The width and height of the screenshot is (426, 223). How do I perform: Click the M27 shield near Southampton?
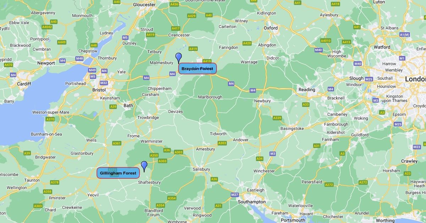coord(235,195)
